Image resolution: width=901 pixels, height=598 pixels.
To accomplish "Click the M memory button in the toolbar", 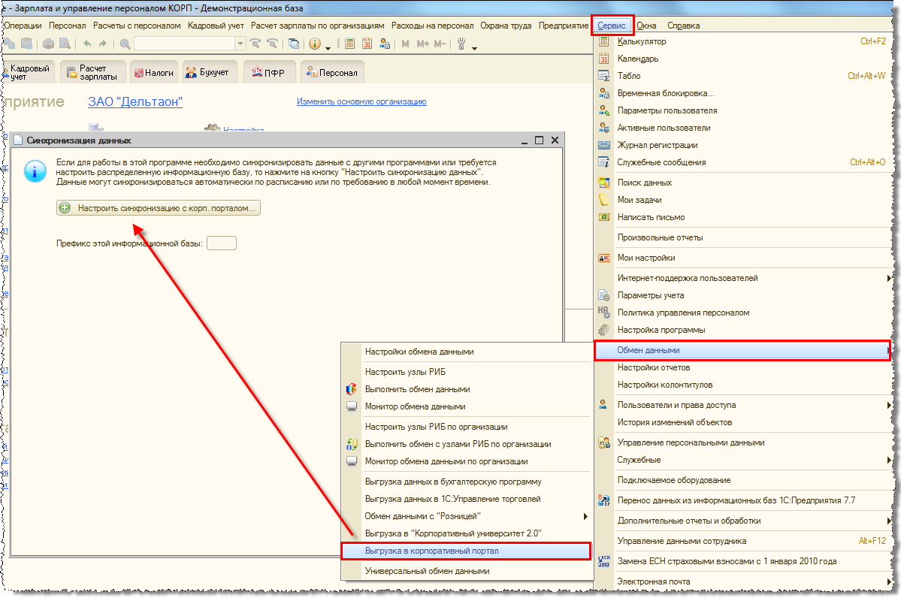I will tap(406, 44).
